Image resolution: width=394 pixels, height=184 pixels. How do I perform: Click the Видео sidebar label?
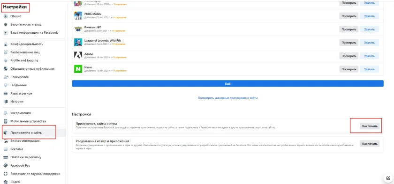point(15,182)
